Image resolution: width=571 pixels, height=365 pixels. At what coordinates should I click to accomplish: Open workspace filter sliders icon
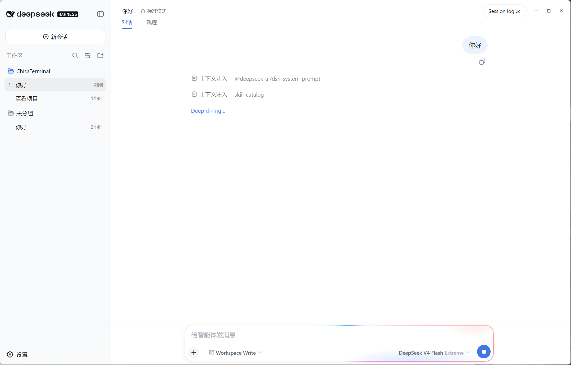[x=88, y=56]
